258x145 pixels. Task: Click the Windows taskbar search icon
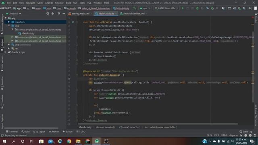click(x=14, y=141)
